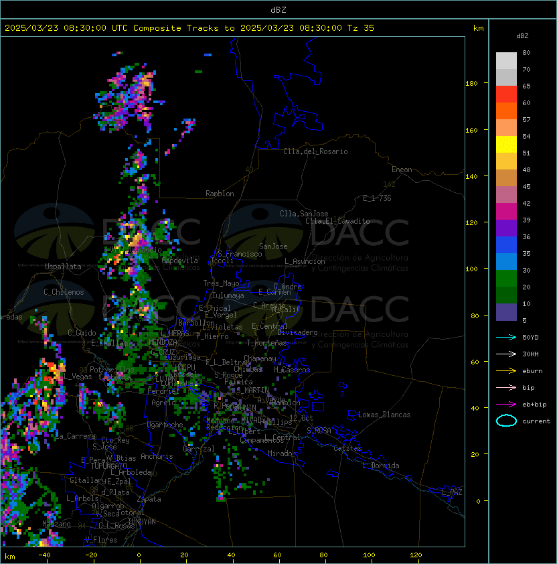Click the 'E_Chical' map label

[x=215, y=308]
